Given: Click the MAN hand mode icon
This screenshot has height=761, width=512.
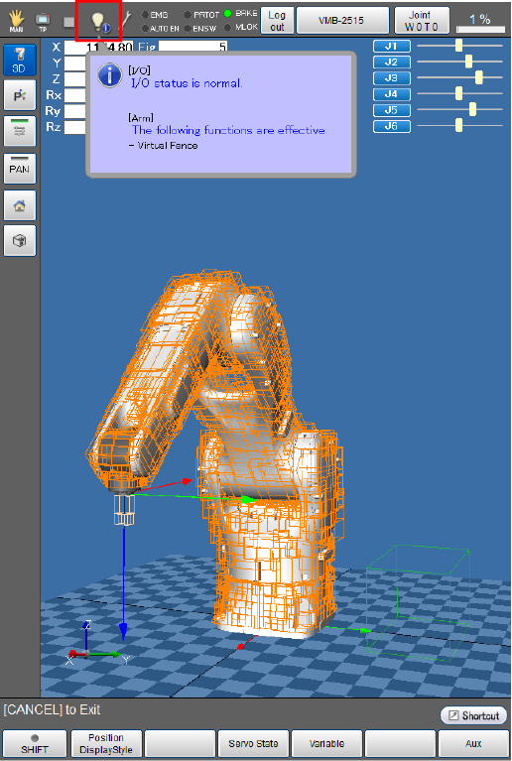Looking at the screenshot, I should pos(16,22).
